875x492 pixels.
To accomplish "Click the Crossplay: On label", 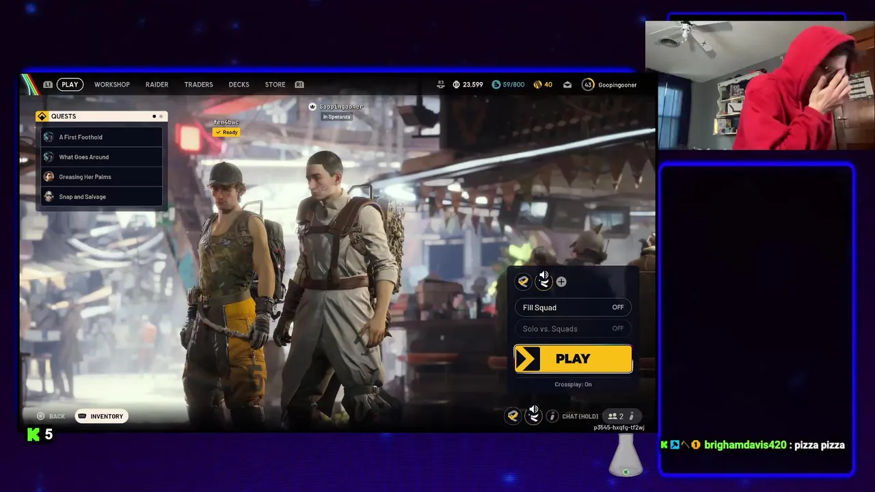I will [573, 384].
